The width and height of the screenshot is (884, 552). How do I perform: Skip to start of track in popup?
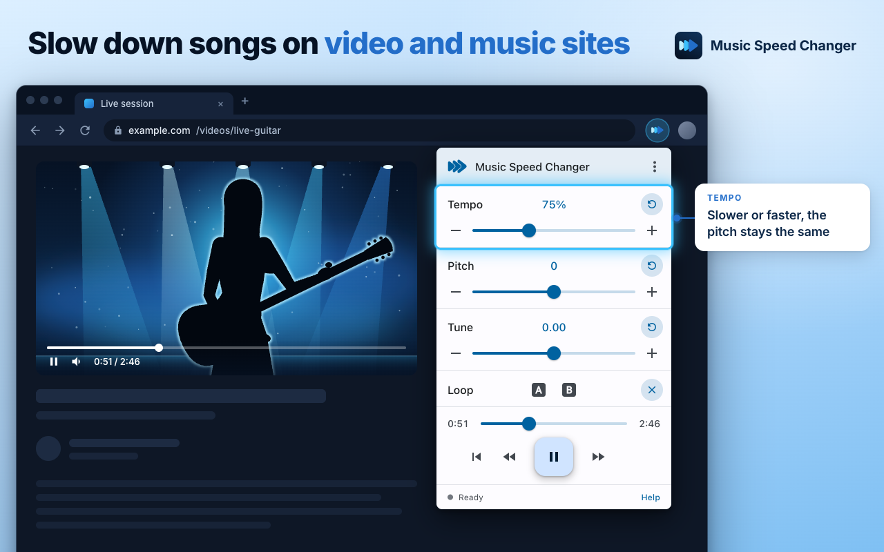click(477, 457)
